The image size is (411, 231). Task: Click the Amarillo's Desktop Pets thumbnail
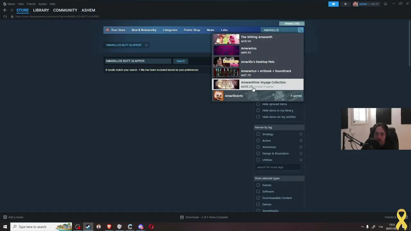click(x=226, y=62)
